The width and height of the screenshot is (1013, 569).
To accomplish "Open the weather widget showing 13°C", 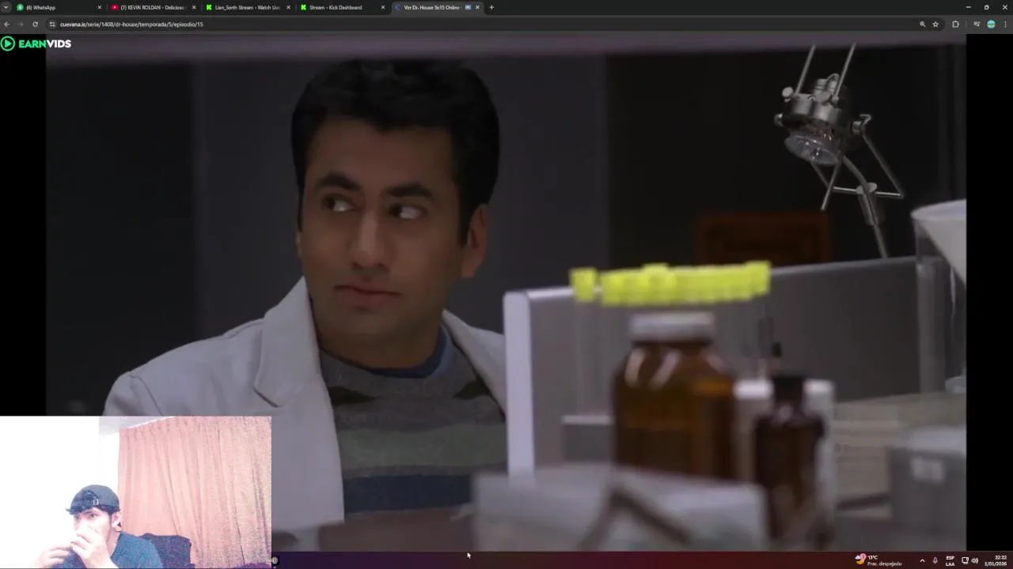I will click(878, 560).
